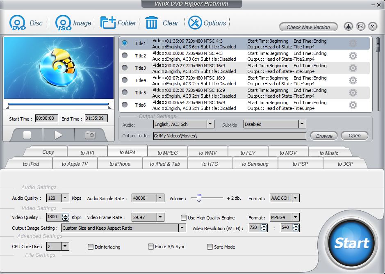Click the Video Resolution height stepper

tap(296, 228)
